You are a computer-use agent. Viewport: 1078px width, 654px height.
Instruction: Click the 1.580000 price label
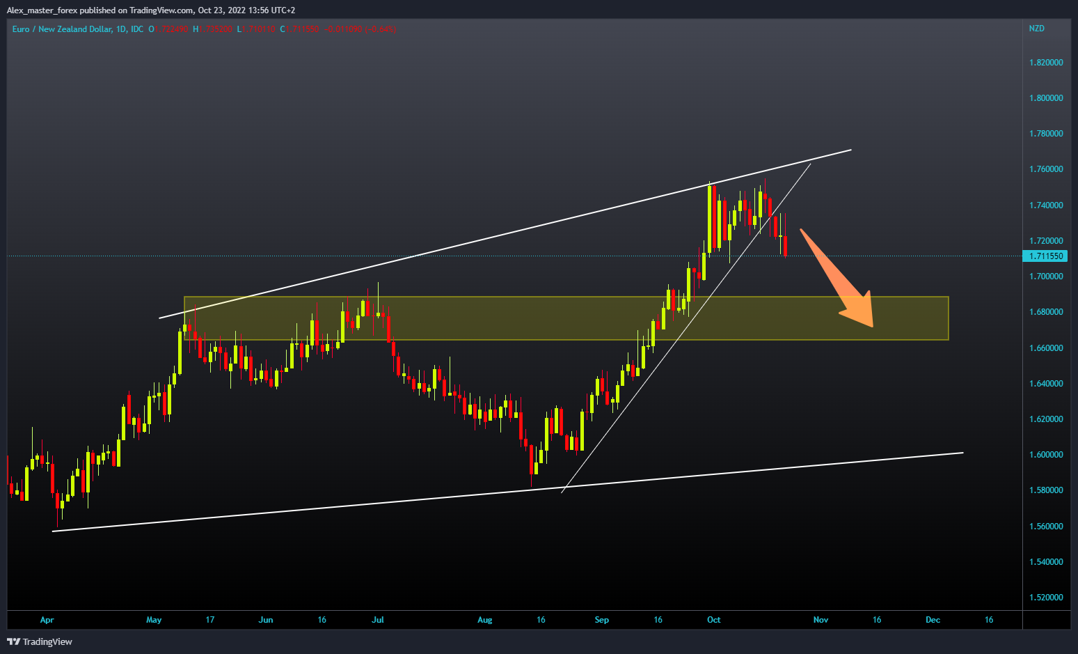1046,490
